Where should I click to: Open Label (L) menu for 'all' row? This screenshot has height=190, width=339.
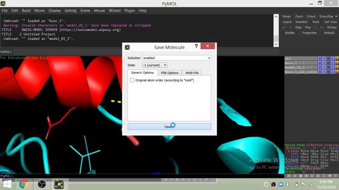[x=333, y=59]
